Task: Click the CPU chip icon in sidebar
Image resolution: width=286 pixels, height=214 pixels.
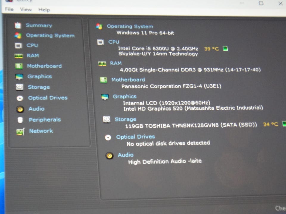Action: pyautogui.click(x=18, y=45)
